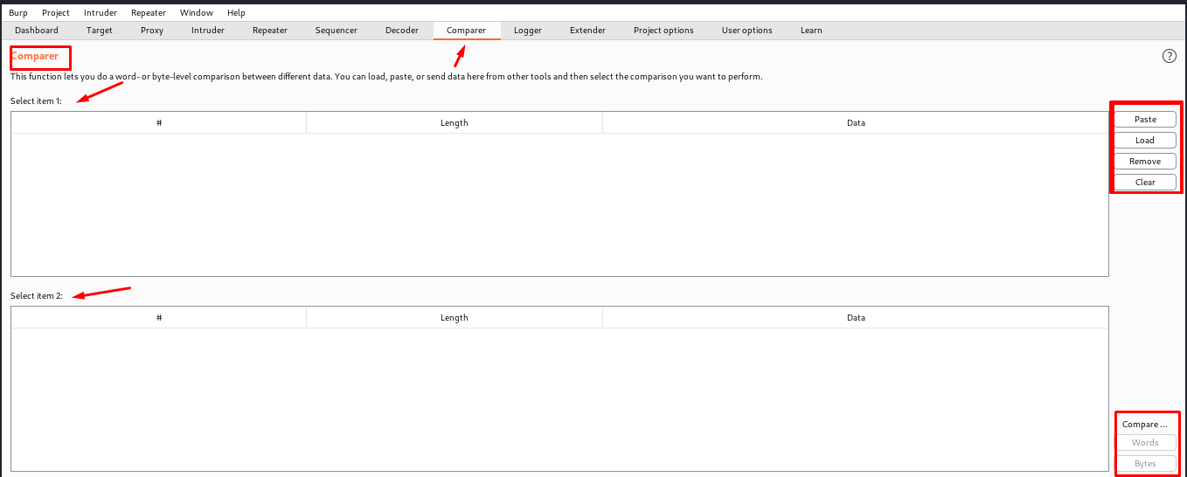Click the Words compare button
This screenshot has width=1187, height=477.
[x=1145, y=443]
